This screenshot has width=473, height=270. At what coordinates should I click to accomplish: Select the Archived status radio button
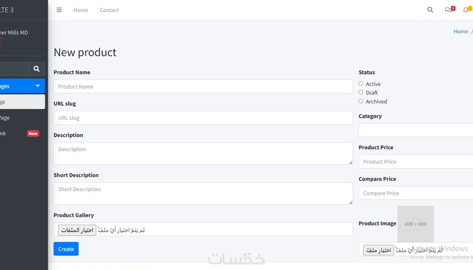(x=361, y=101)
